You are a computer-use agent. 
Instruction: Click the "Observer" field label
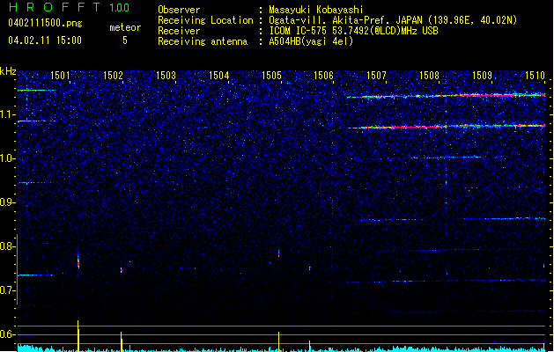click(x=179, y=10)
